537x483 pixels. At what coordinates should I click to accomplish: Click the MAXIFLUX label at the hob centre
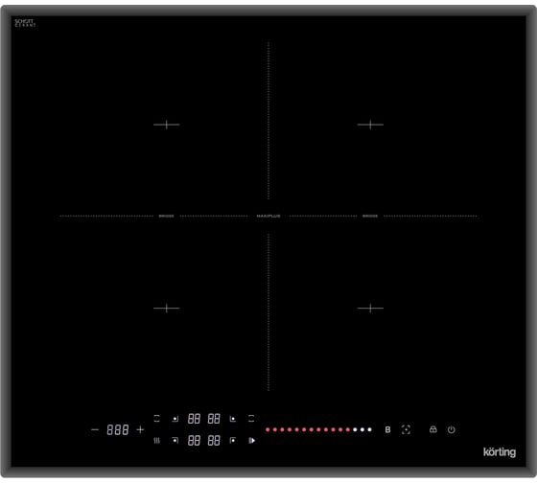tap(268, 216)
